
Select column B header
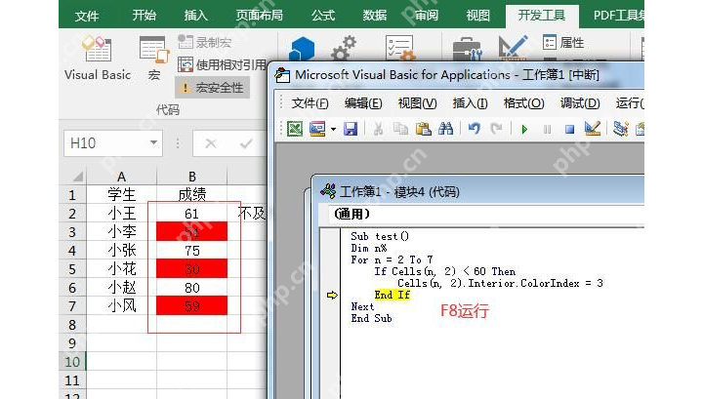pyautogui.click(x=192, y=177)
